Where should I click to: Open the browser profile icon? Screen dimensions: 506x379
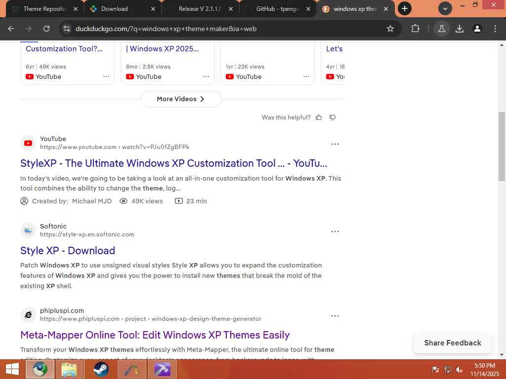(477, 29)
